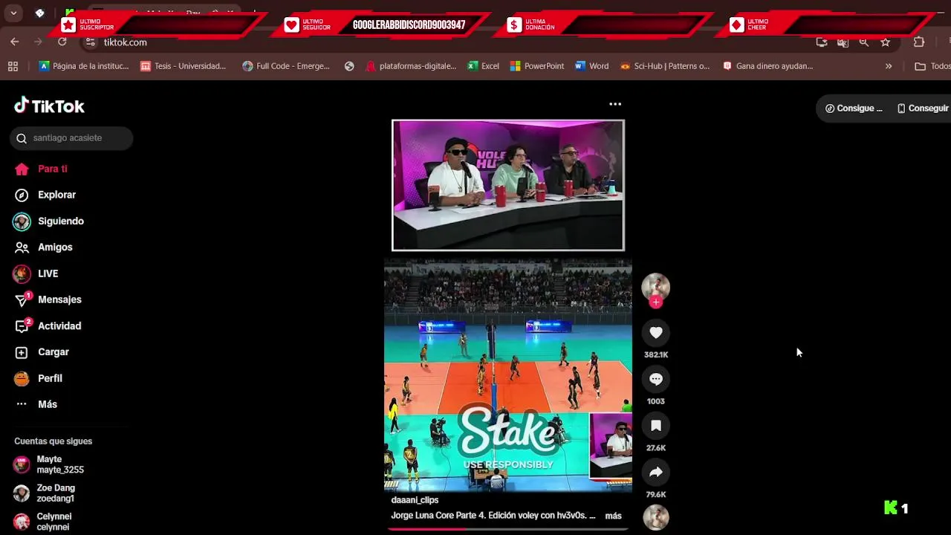Image resolution: width=951 pixels, height=535 pixels.
Task: Expand hidden bookmarks chevron
Action: 889,66
